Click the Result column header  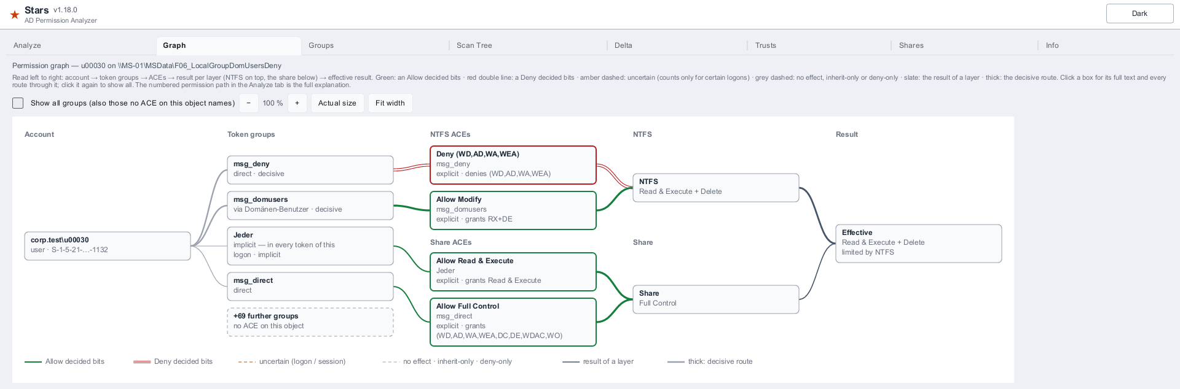pos(847,134)
